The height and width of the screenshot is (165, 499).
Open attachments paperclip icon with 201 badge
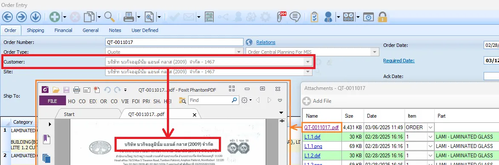coord(281,17)
